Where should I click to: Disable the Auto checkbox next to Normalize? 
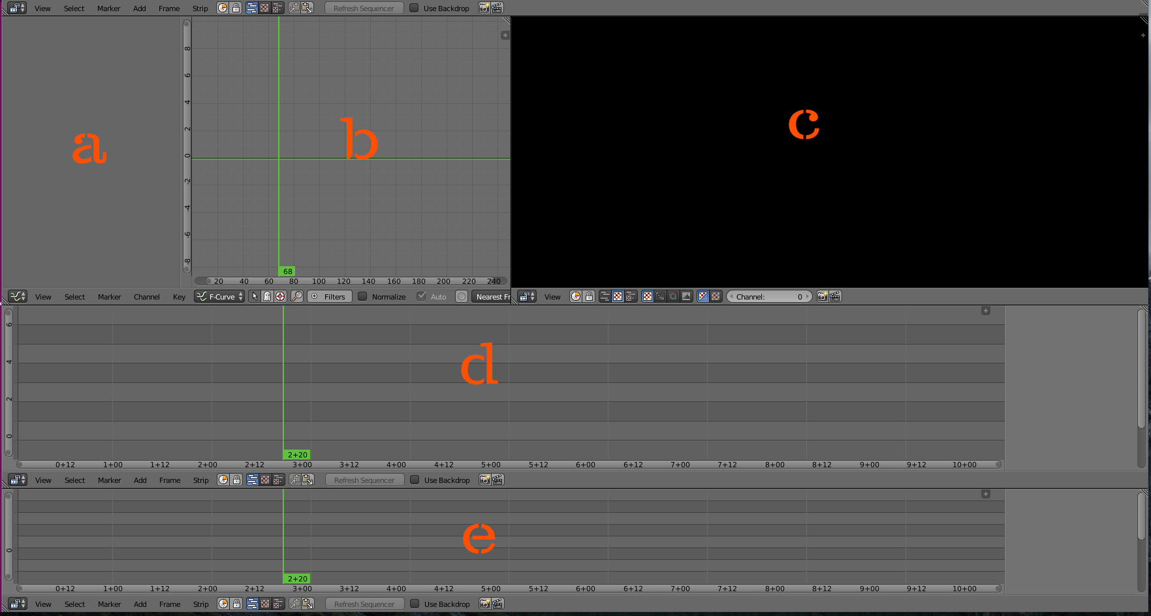(422, 296)
